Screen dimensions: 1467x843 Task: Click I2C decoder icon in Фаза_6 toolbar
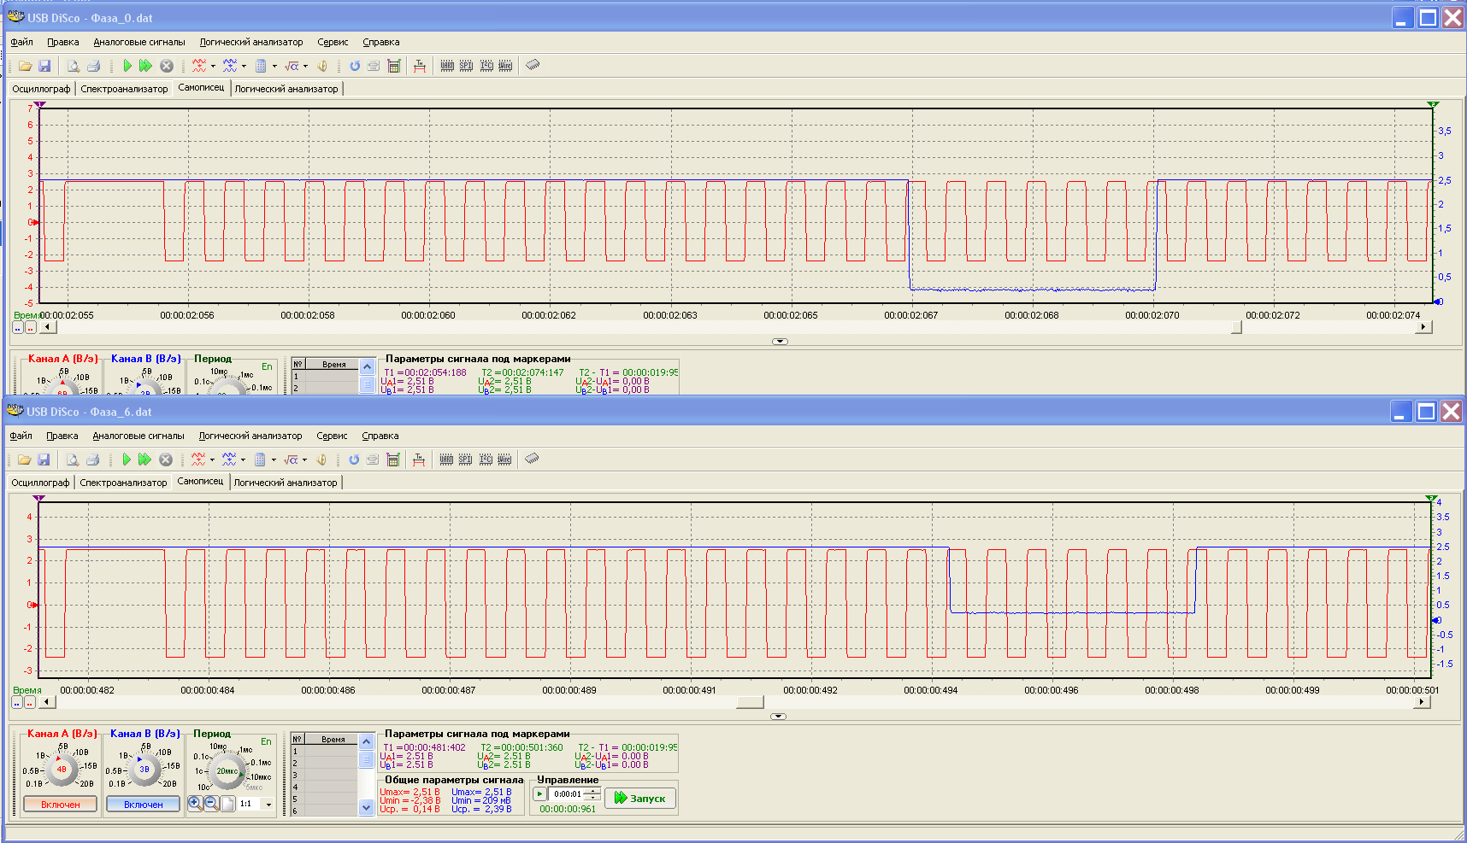click(486, 460)
